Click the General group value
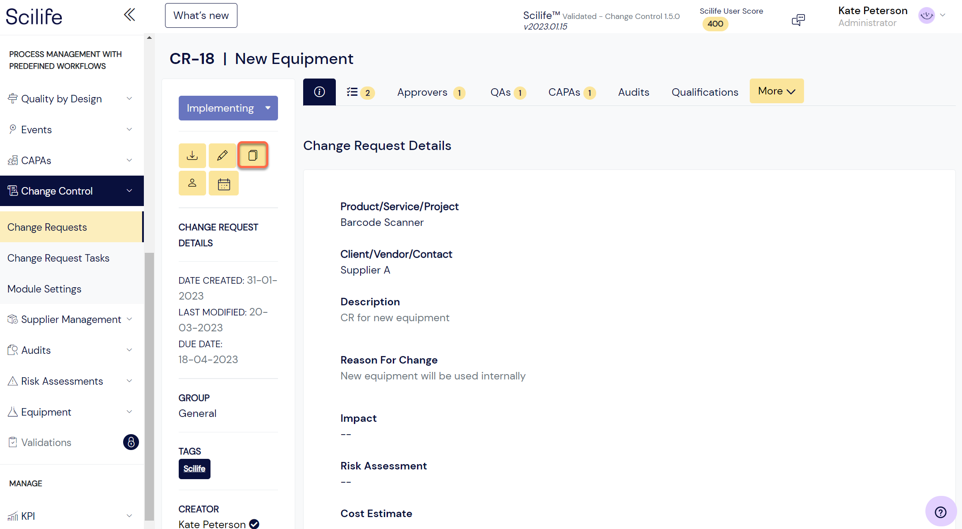 (197, 413)
